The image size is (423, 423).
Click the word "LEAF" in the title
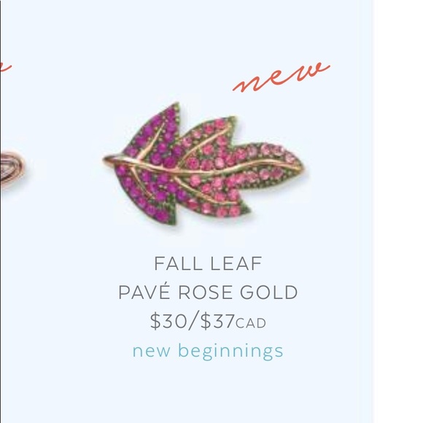pyautogui.click(x=236, y=263)
